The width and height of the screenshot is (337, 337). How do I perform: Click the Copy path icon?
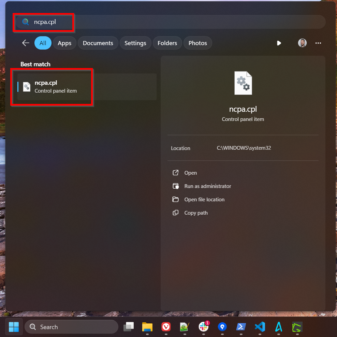(x=175, y=213)
